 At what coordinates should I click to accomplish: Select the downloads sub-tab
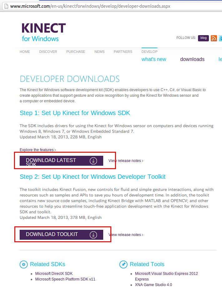tap(192, 59)
